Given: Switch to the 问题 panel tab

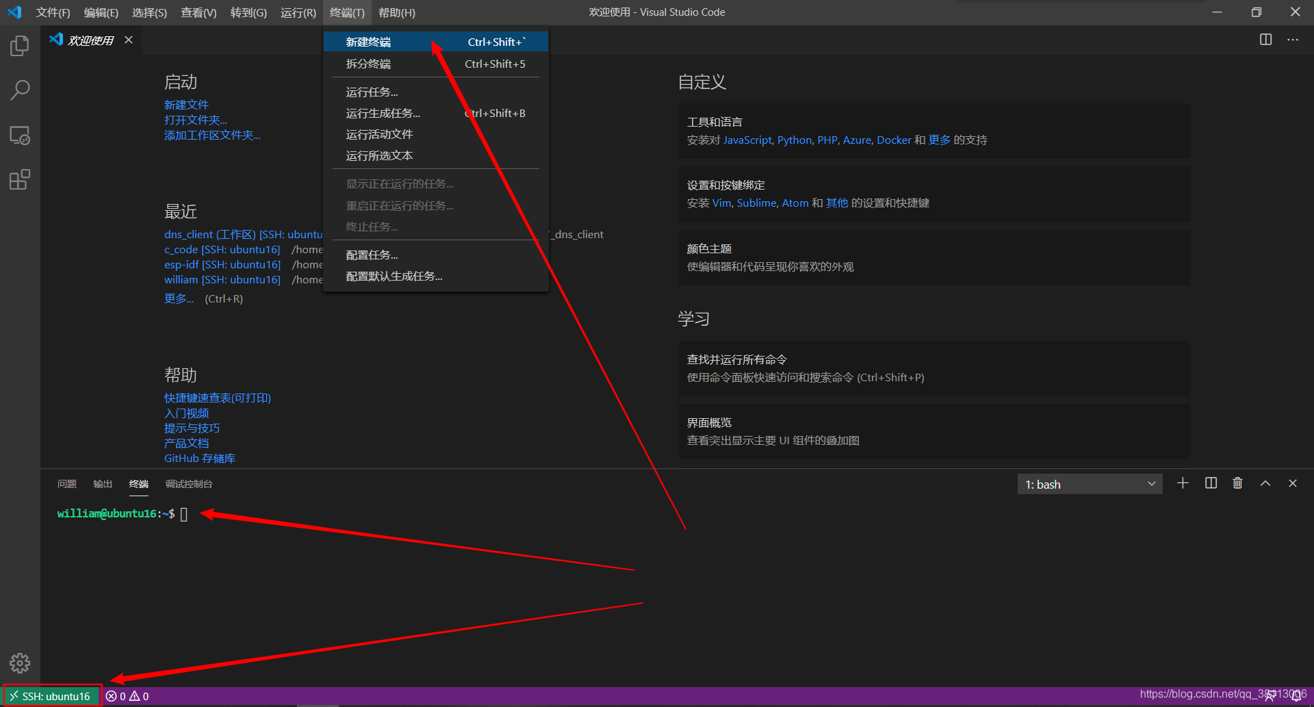Looking at the screenshot, I should [x=67, y=484].
